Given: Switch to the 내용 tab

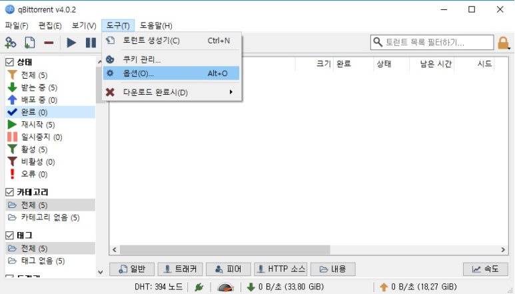Looking at the screenshot, I should click(332, 269).
